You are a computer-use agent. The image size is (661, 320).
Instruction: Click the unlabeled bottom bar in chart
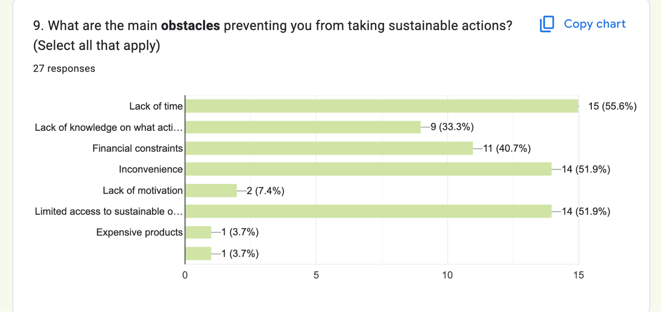pos(198,254)
